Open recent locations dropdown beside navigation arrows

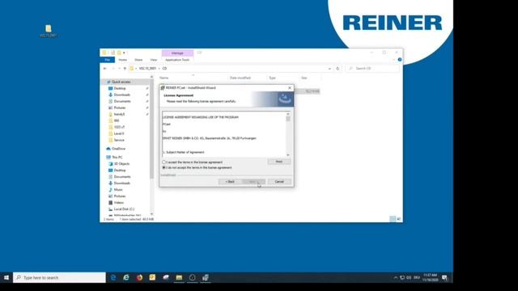(x=119, y=68)
